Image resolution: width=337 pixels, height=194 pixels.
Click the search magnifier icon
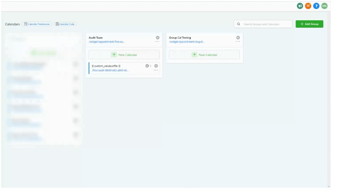(239, 24)
